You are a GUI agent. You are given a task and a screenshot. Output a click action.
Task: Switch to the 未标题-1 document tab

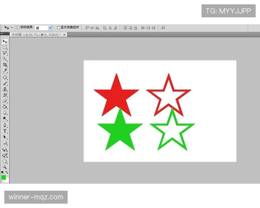(x=36, y=35)
